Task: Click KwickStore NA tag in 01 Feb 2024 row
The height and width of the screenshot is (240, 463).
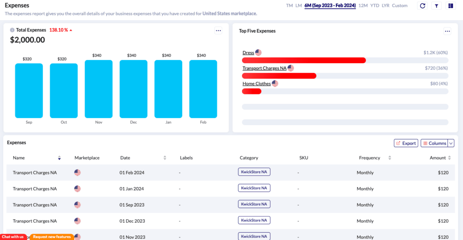Action: pos(254,172)
